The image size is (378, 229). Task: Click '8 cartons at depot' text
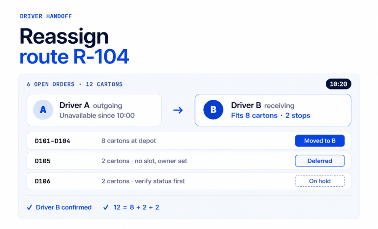[128, 141]
